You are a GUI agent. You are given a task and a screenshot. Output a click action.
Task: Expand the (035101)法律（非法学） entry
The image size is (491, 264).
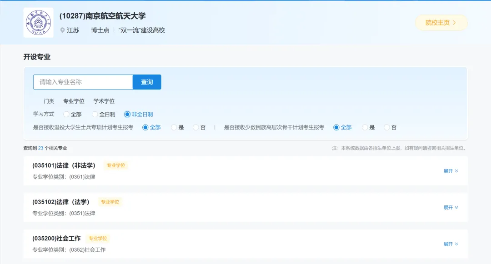451,171
